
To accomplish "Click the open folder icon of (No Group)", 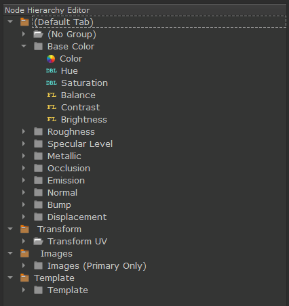I will click(38, 35).
